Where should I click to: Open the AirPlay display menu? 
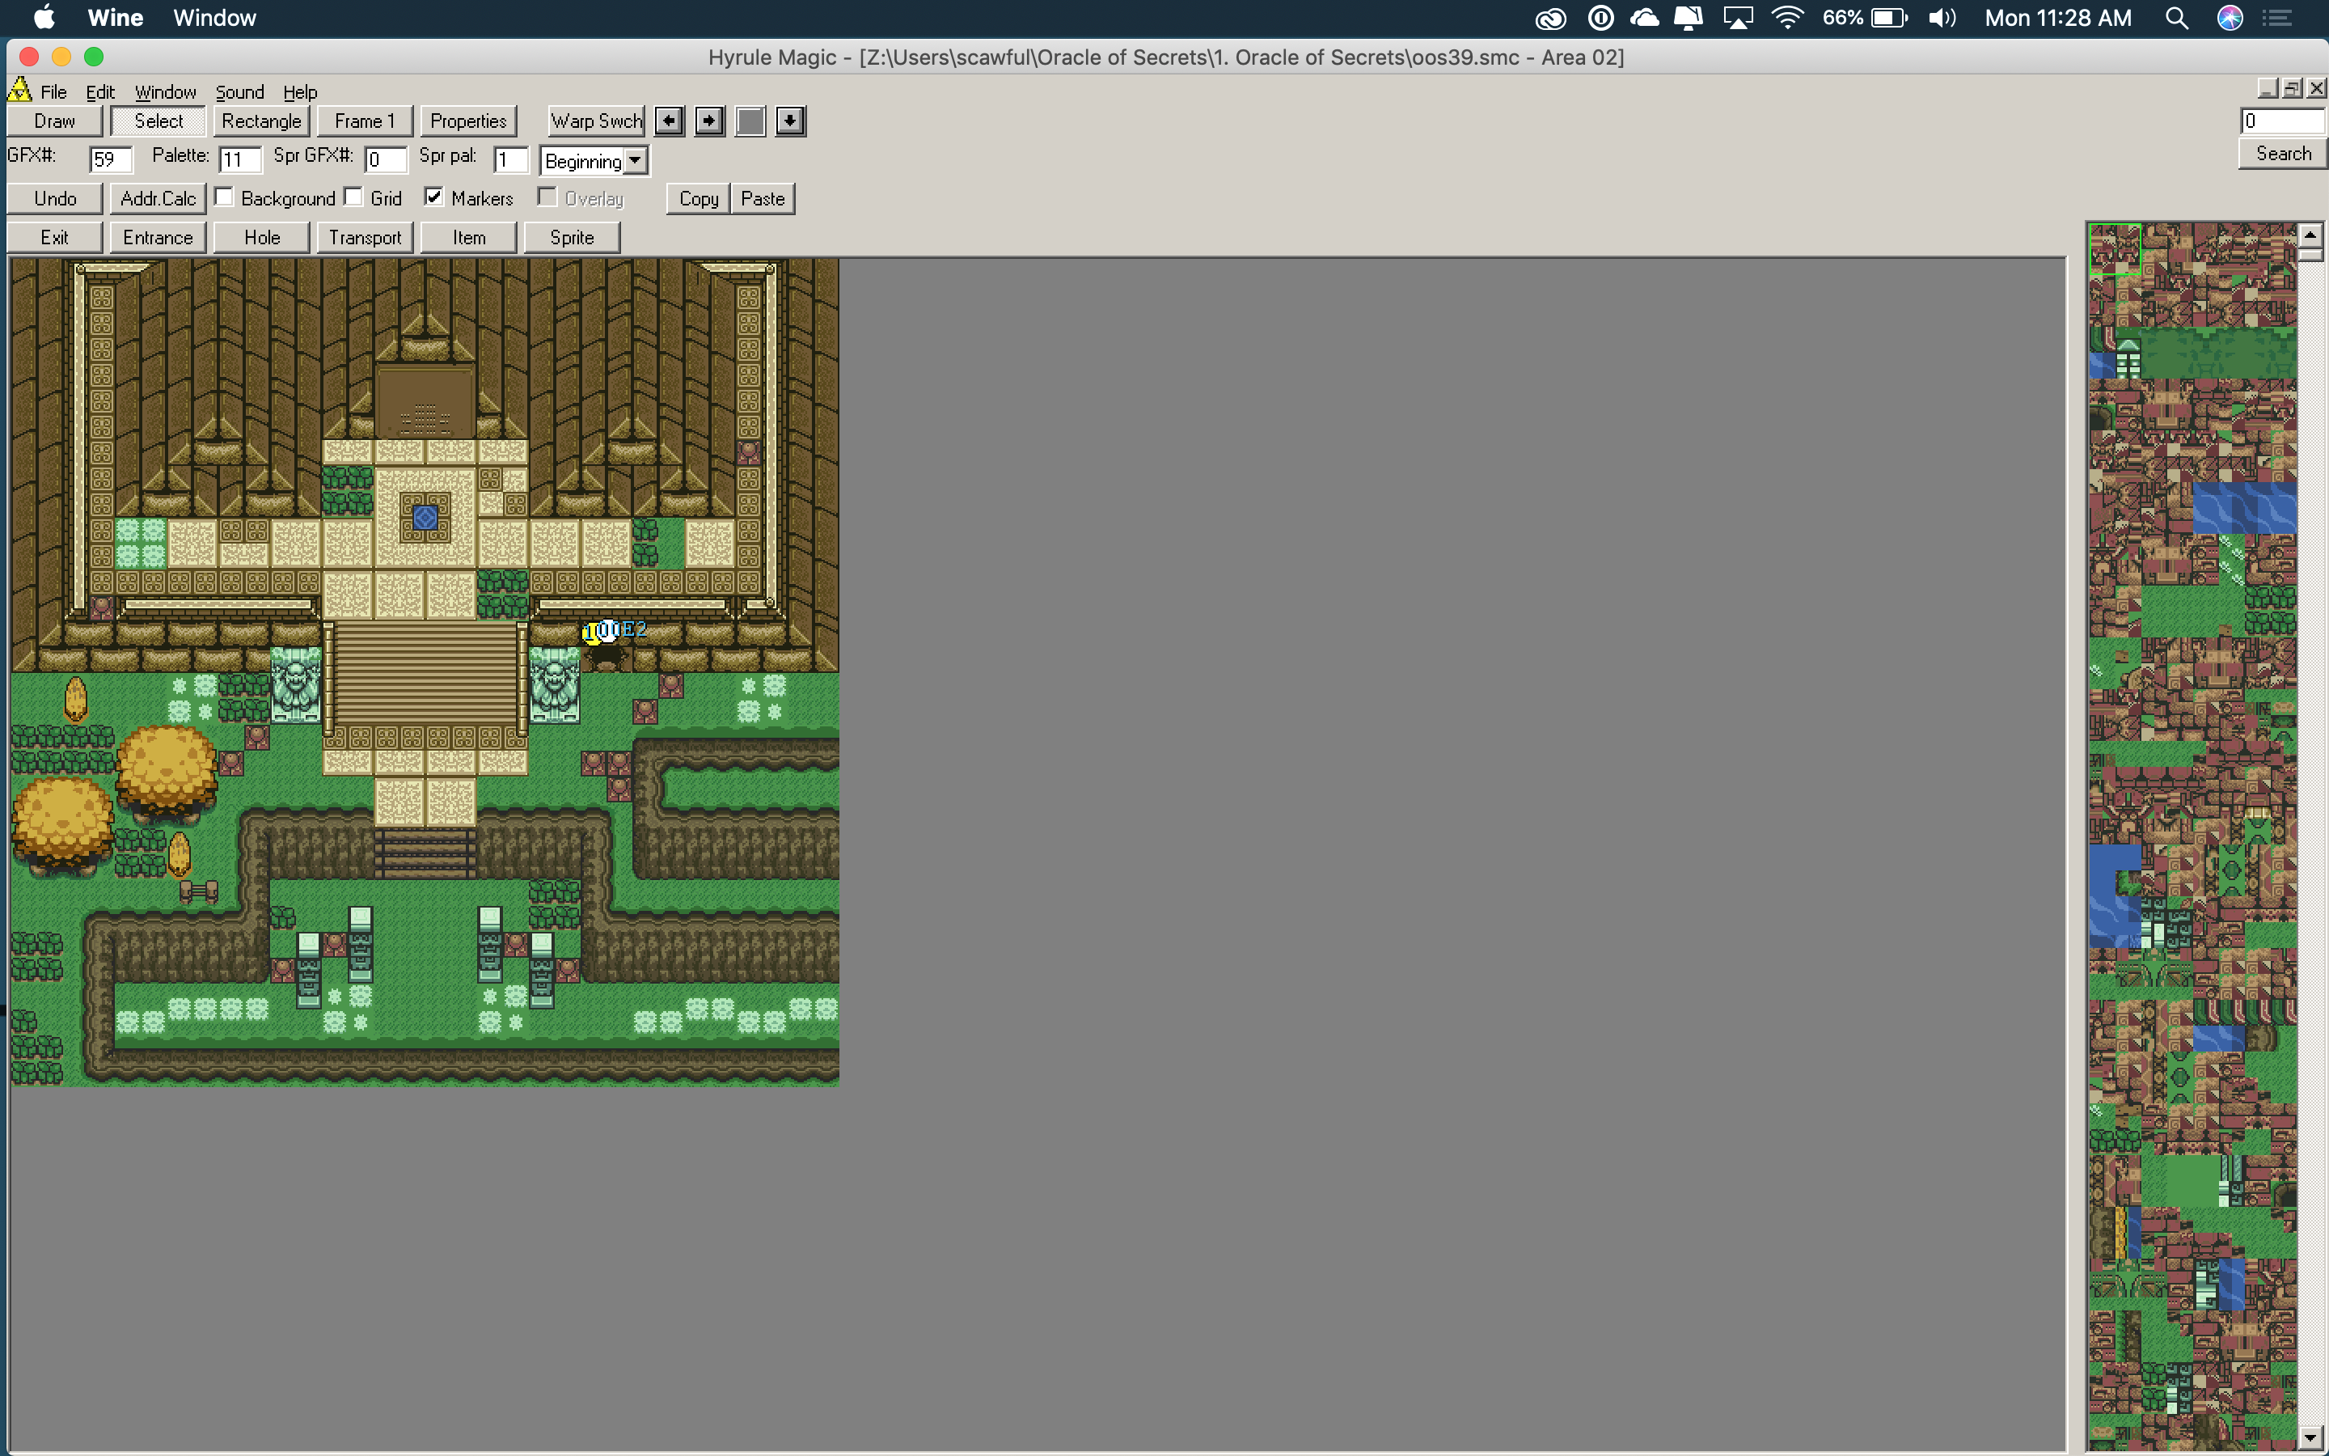pos(1738,19)
